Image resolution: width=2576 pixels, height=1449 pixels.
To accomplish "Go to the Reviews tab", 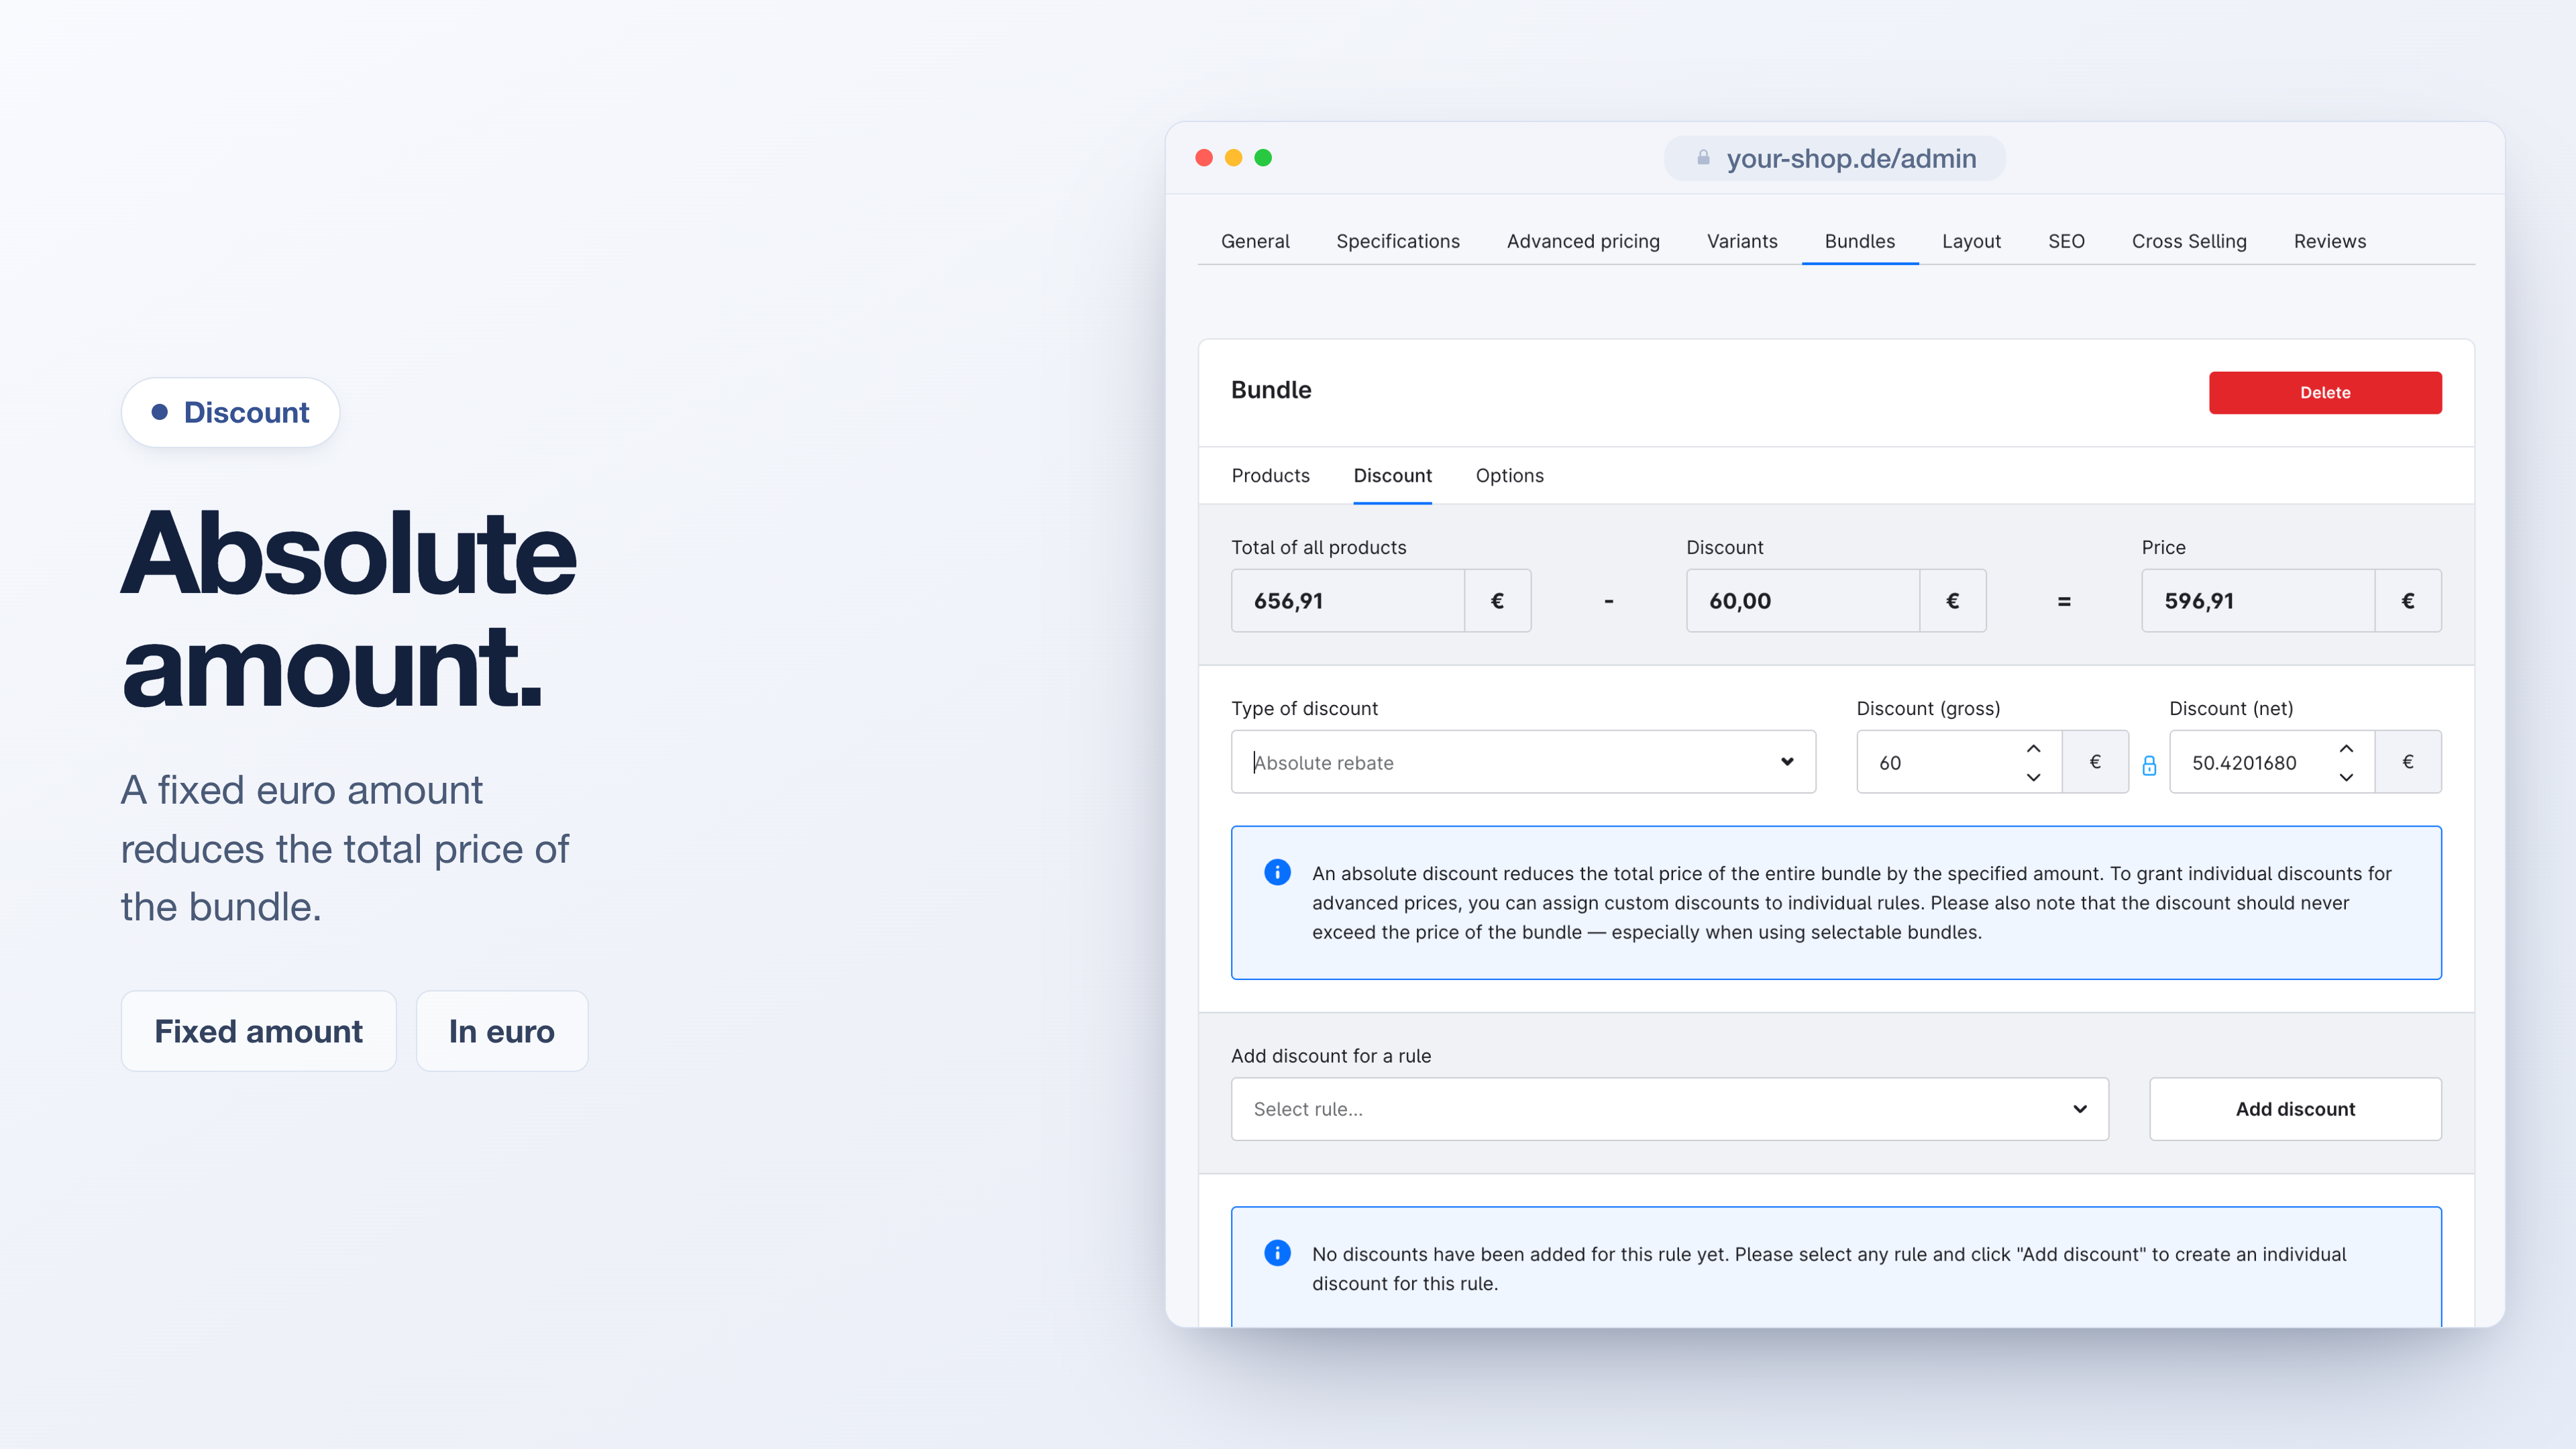I will pyautogui.click(x=2329, y=241).
